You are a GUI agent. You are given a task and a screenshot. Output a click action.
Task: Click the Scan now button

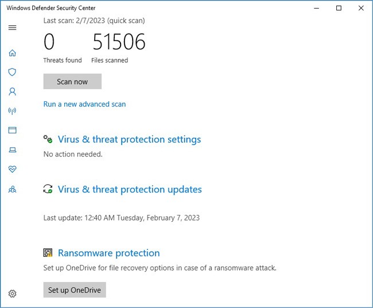click(72, 82)
